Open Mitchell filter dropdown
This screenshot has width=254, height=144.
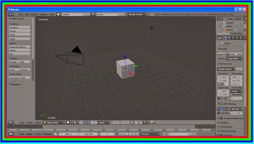pyautogui.click(x=236, y=109)
